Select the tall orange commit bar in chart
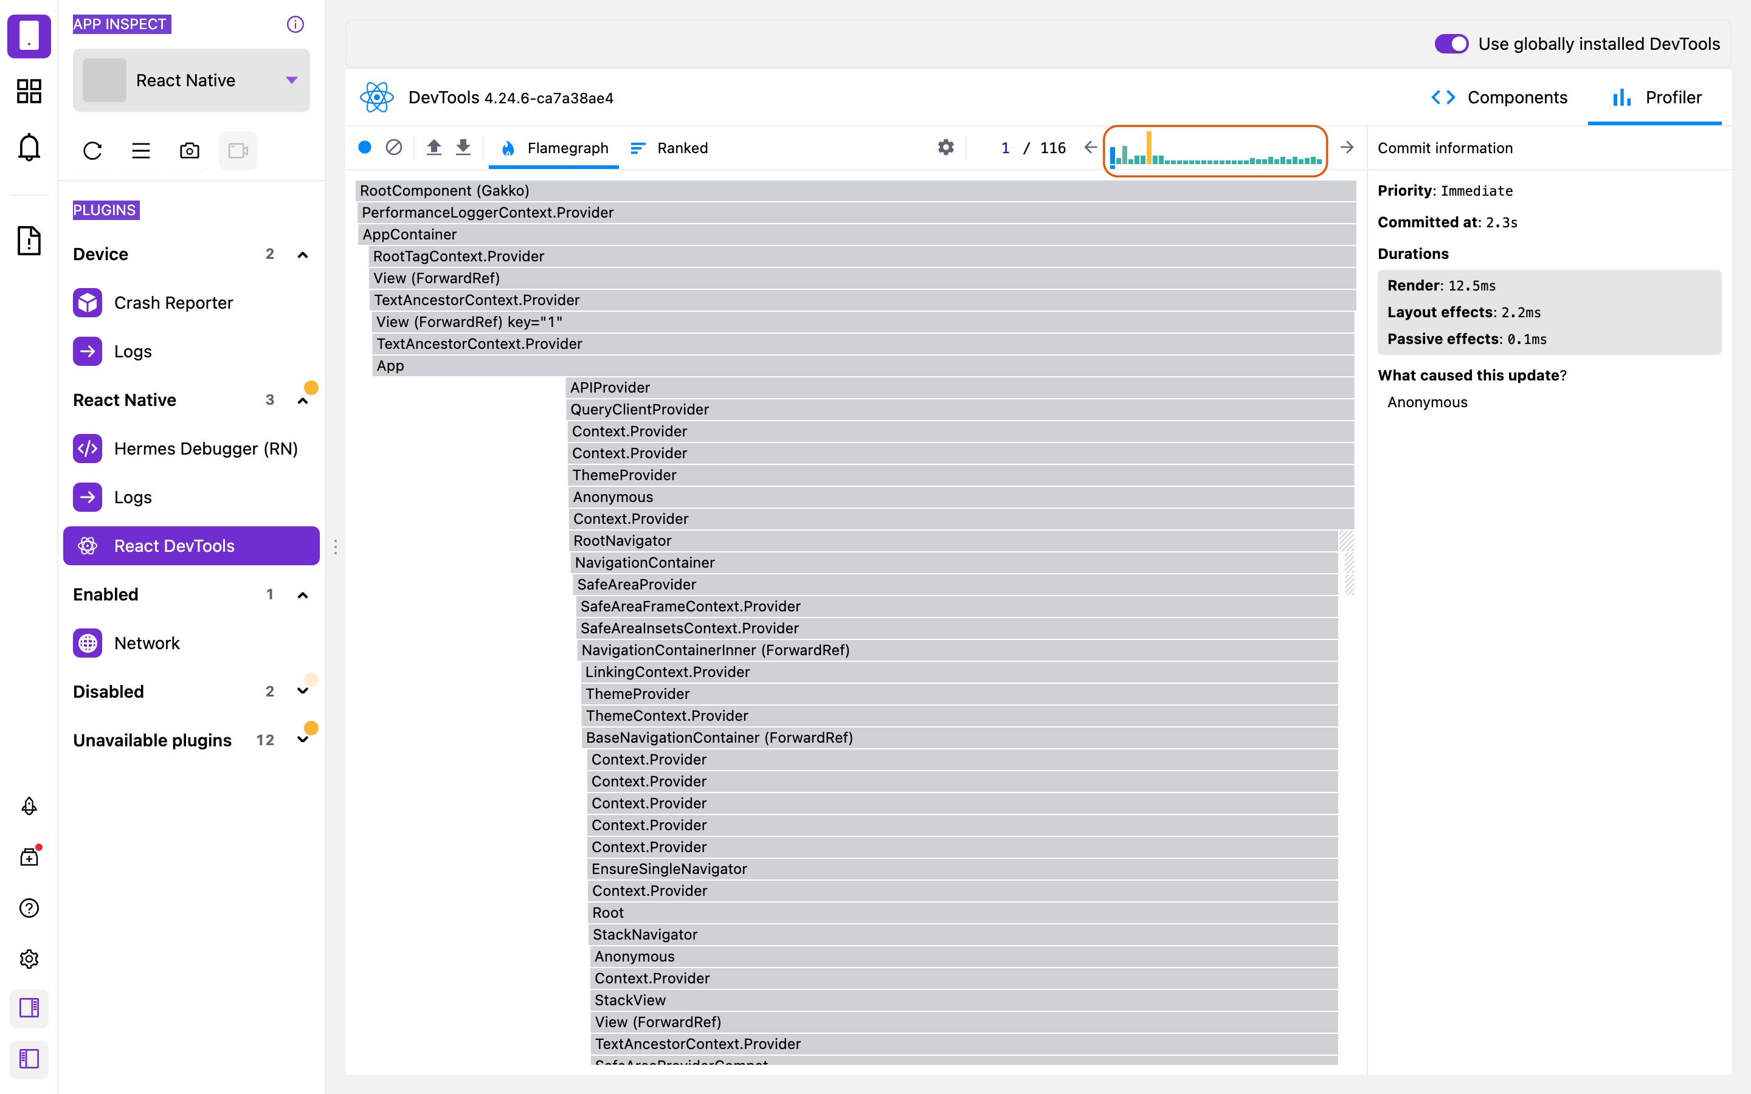1751x1094 pixels. click(1149, 148)
